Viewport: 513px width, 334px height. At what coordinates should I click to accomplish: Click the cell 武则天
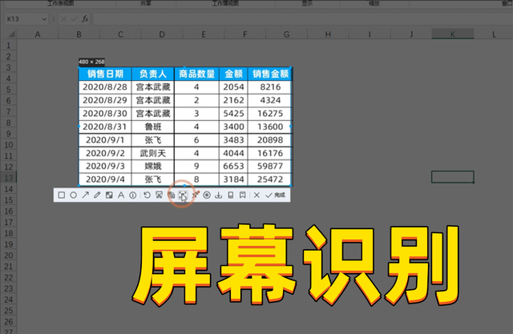[153, 153]
